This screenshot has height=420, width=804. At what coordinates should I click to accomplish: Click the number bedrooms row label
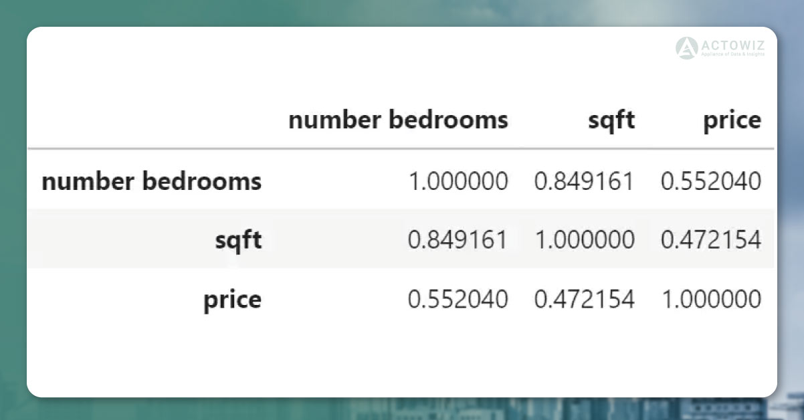tap(152, 181)
